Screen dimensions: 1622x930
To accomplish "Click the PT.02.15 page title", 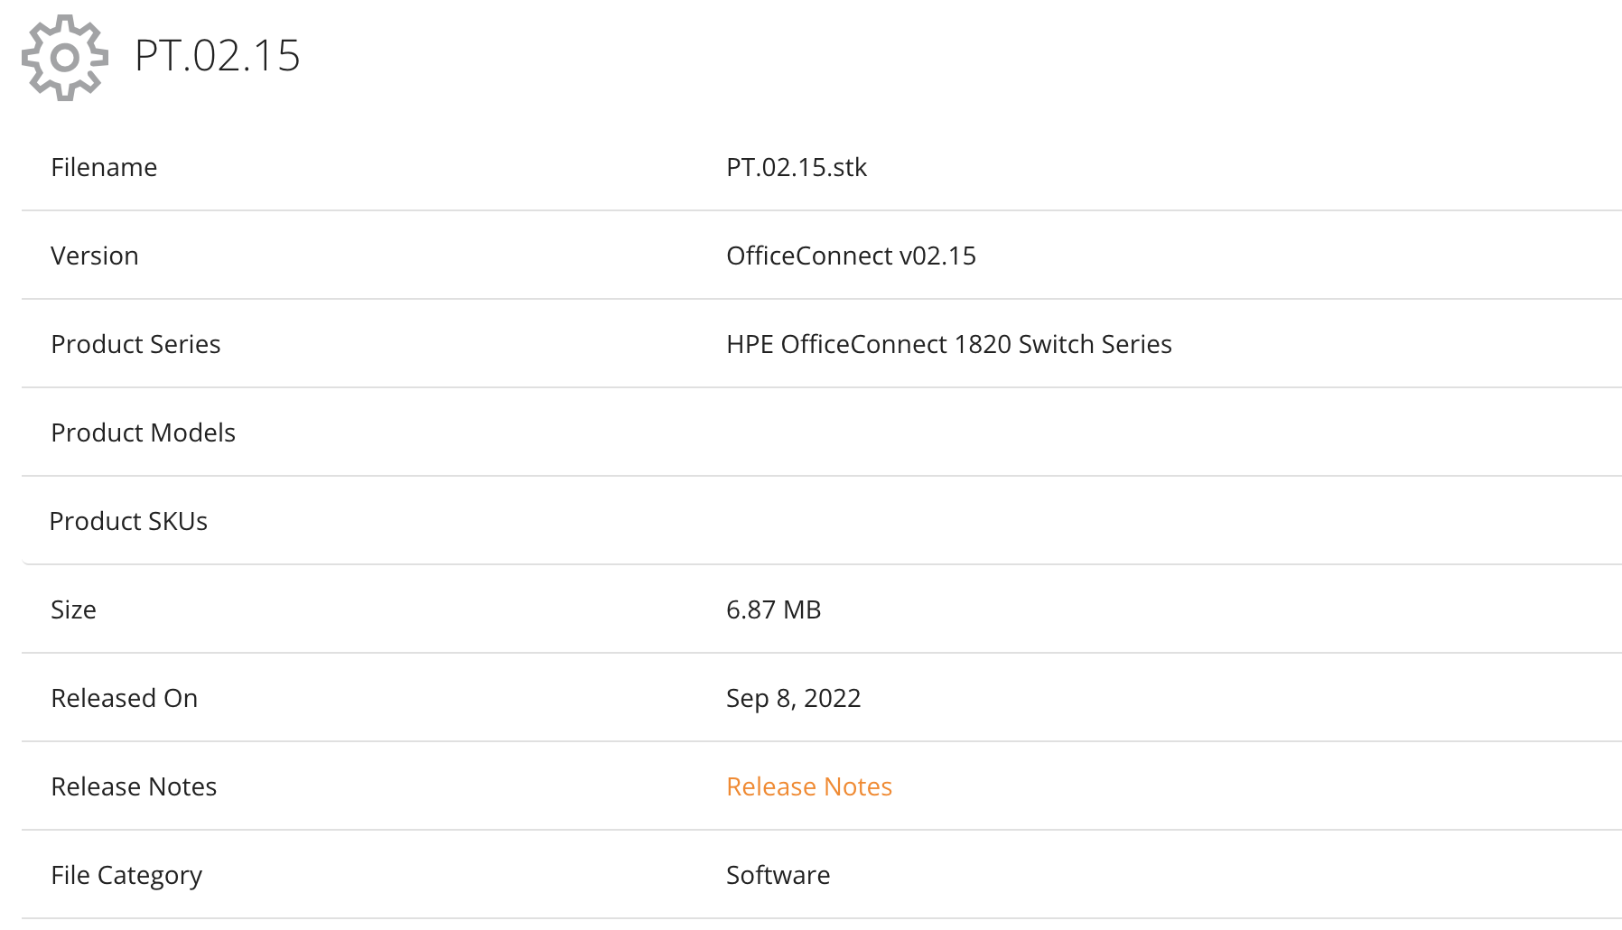I will click(217, 56).
